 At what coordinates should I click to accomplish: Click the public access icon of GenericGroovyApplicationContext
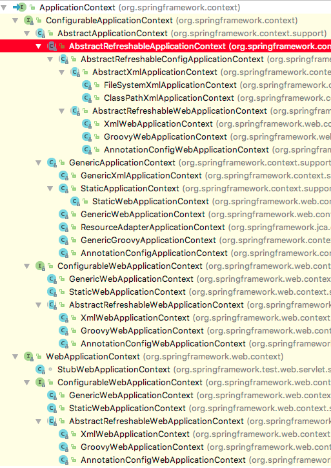point(74,240)
